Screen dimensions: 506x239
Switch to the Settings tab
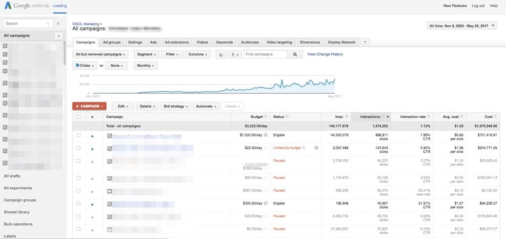click(135, 42)
